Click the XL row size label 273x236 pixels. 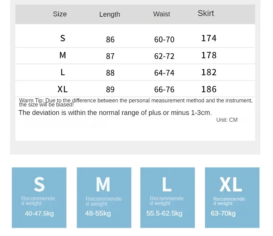click(x=62, y=89)
